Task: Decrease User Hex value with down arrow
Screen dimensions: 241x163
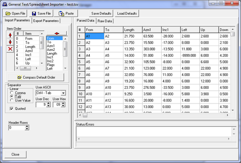Action: tap(63, 106)
